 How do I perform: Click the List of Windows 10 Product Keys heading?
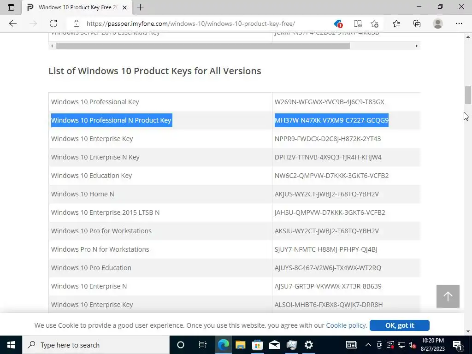pos(155,71)
